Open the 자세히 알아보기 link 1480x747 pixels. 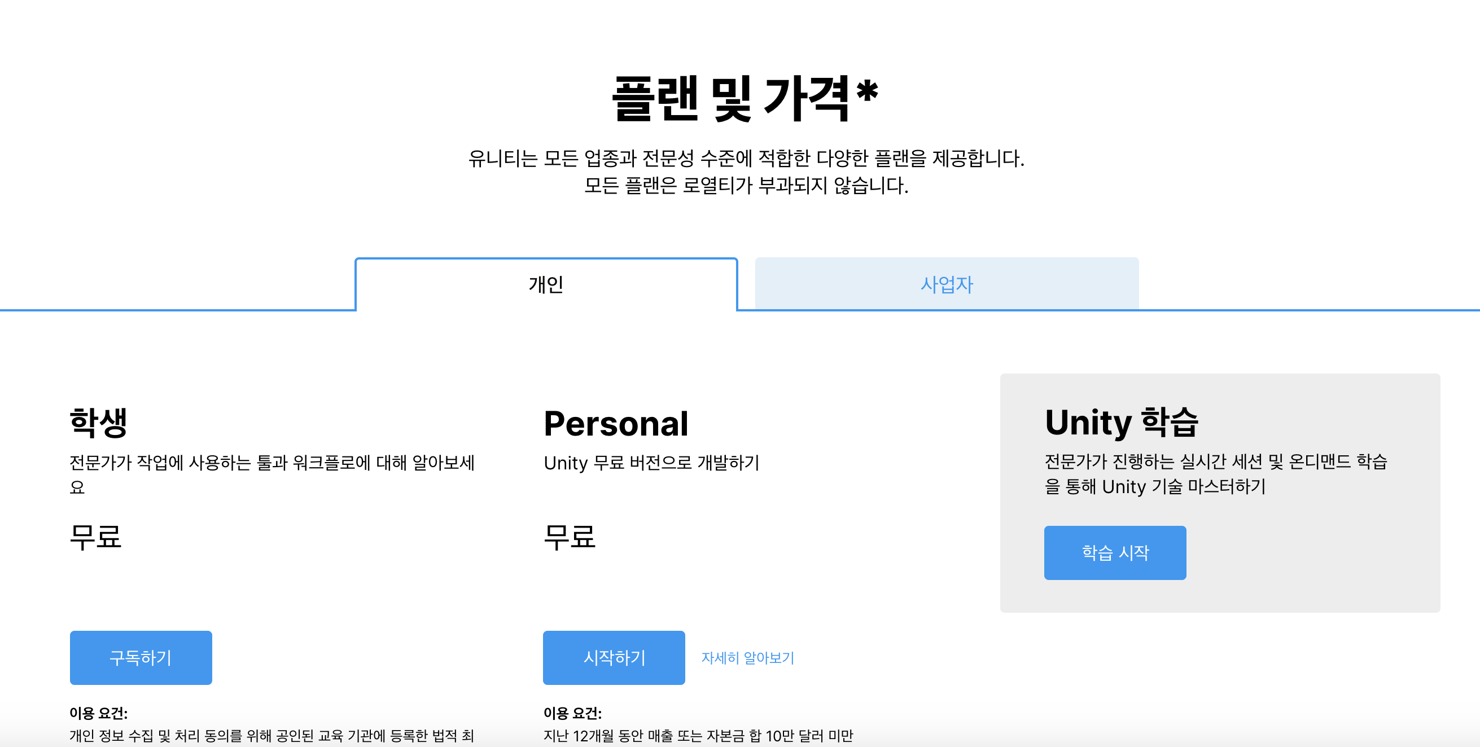point(747,657)
